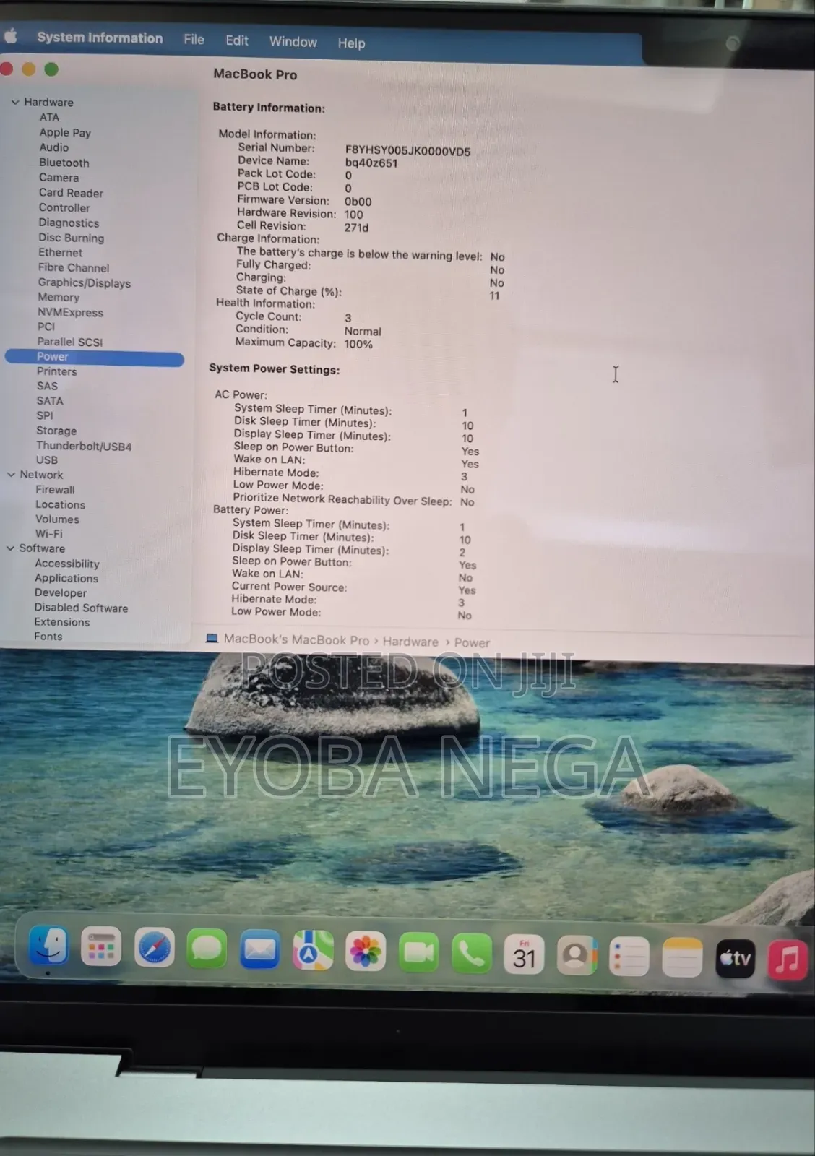The height and width of the screenshot is (1156, 815).
Task: Collapse the Software section chevron
Action: 11,548
